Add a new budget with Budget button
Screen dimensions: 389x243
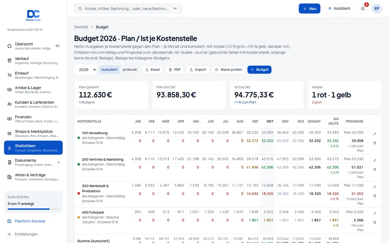pos(260,70)
